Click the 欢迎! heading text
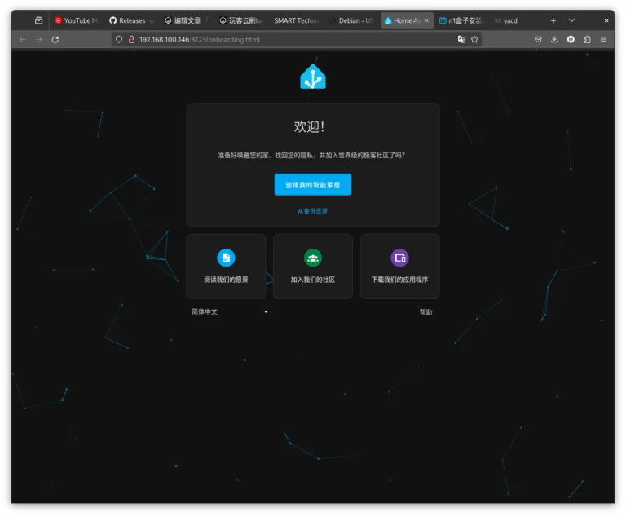Screen dimensions: 626x516 310,127
